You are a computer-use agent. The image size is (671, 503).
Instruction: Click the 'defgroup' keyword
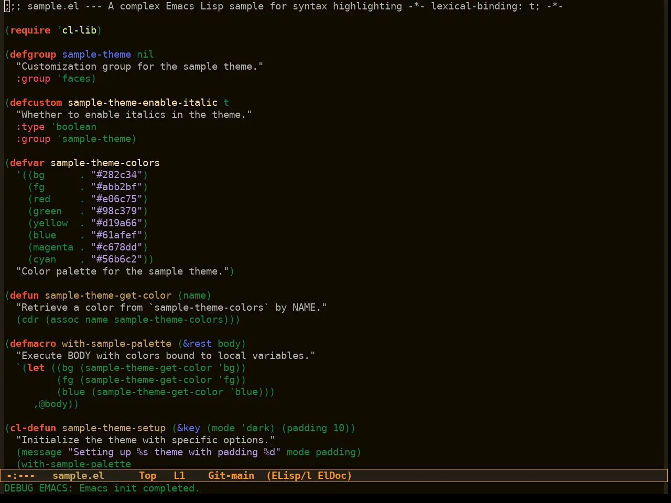coord(33,54)
